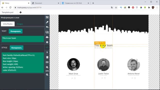Close the Document browser tab
This screenshot has height=90, width=160.
58,3
